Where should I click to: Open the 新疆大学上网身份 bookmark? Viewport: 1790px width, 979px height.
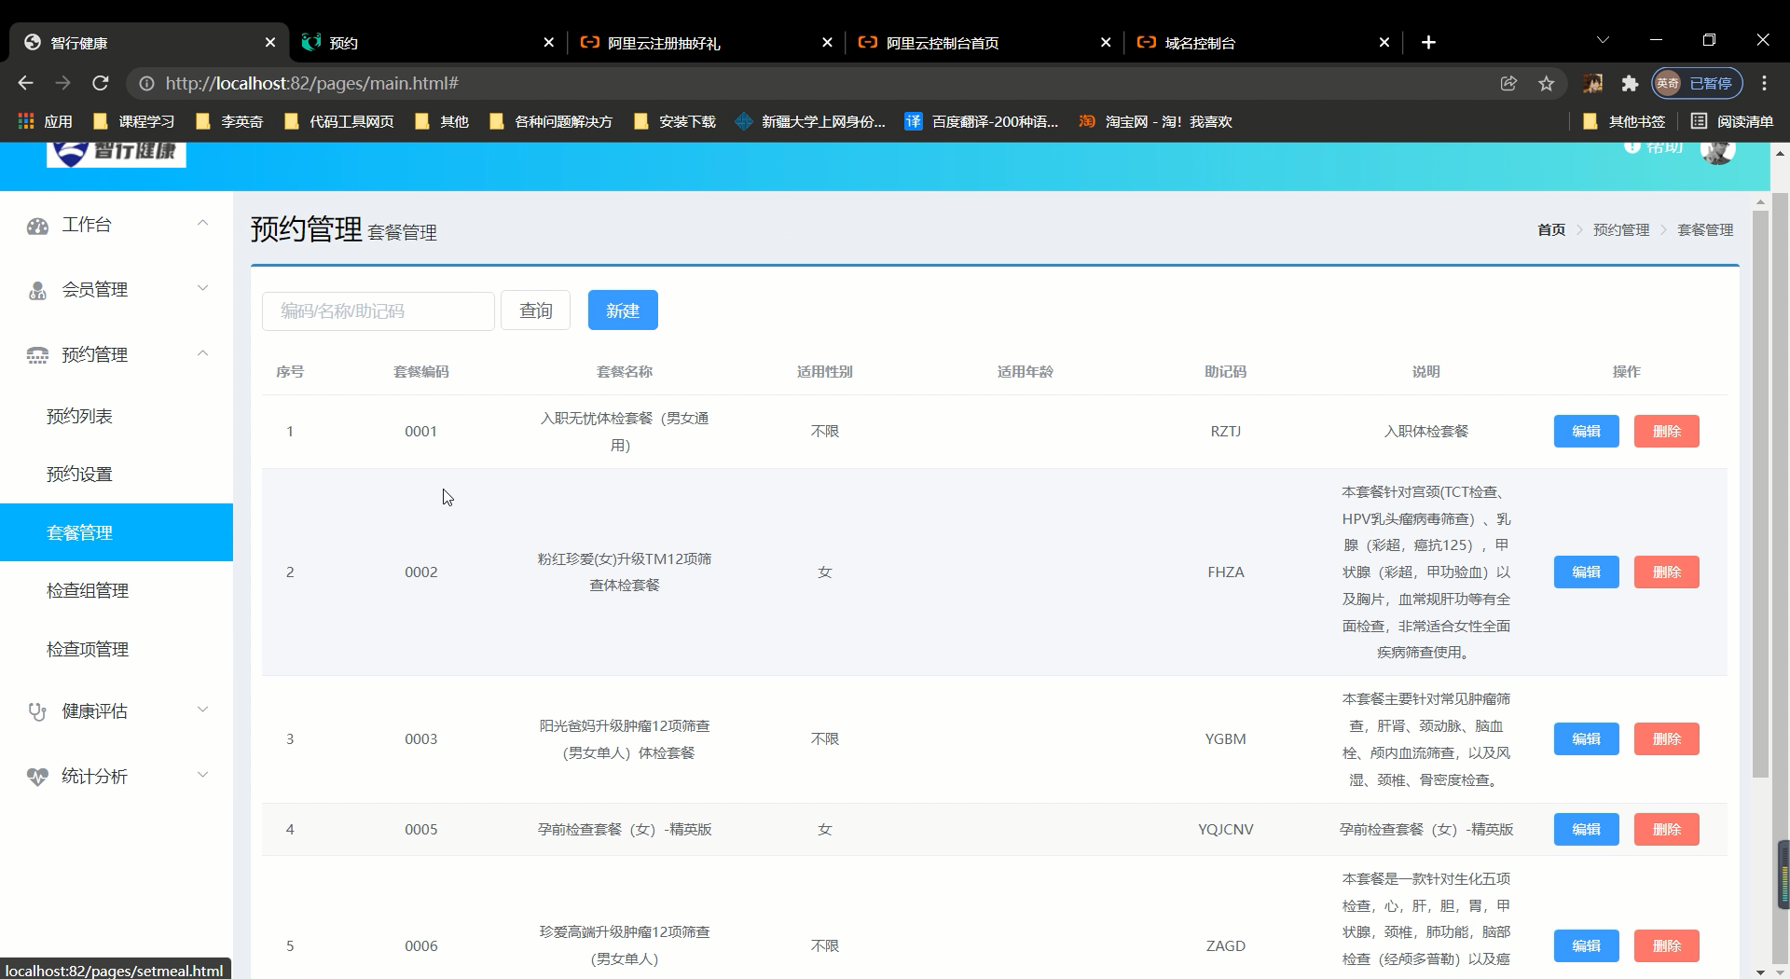point(810,121)
